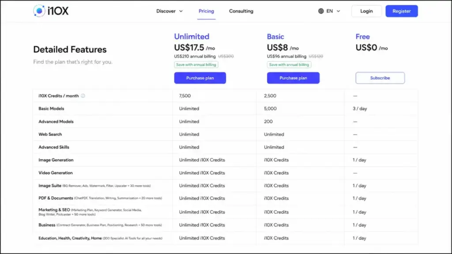This screenshot has width=452, height=254.
Task: Click Unlimited in Basic's Web Search cell
Action: point(274,134)
